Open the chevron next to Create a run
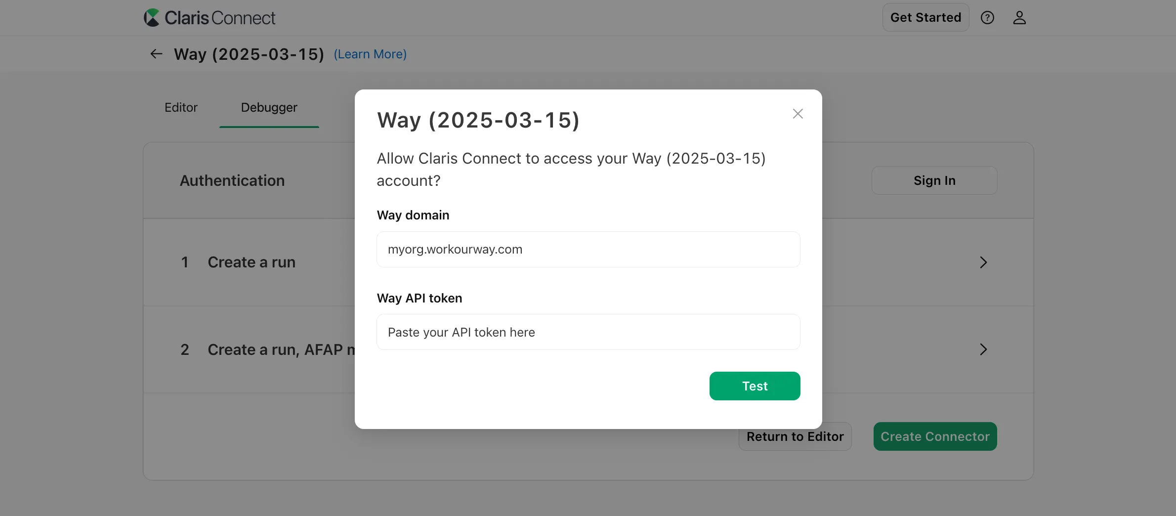Viewport: 1176px width, 516px height. tap(983, 262)
